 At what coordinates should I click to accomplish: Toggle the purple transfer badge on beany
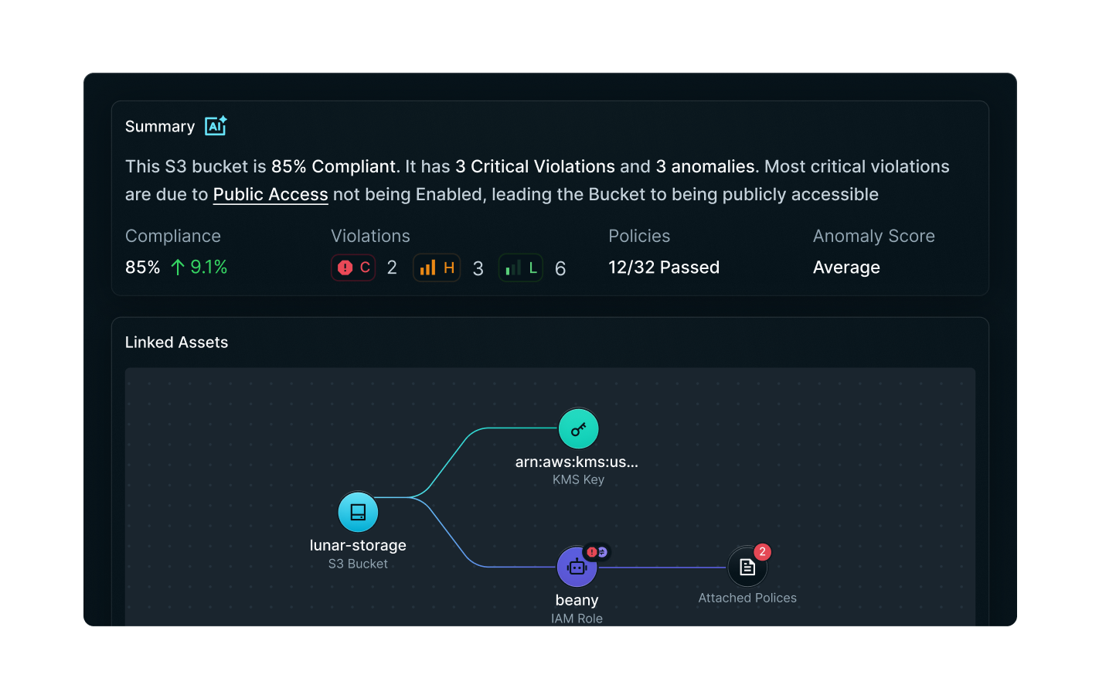[602, 551]
